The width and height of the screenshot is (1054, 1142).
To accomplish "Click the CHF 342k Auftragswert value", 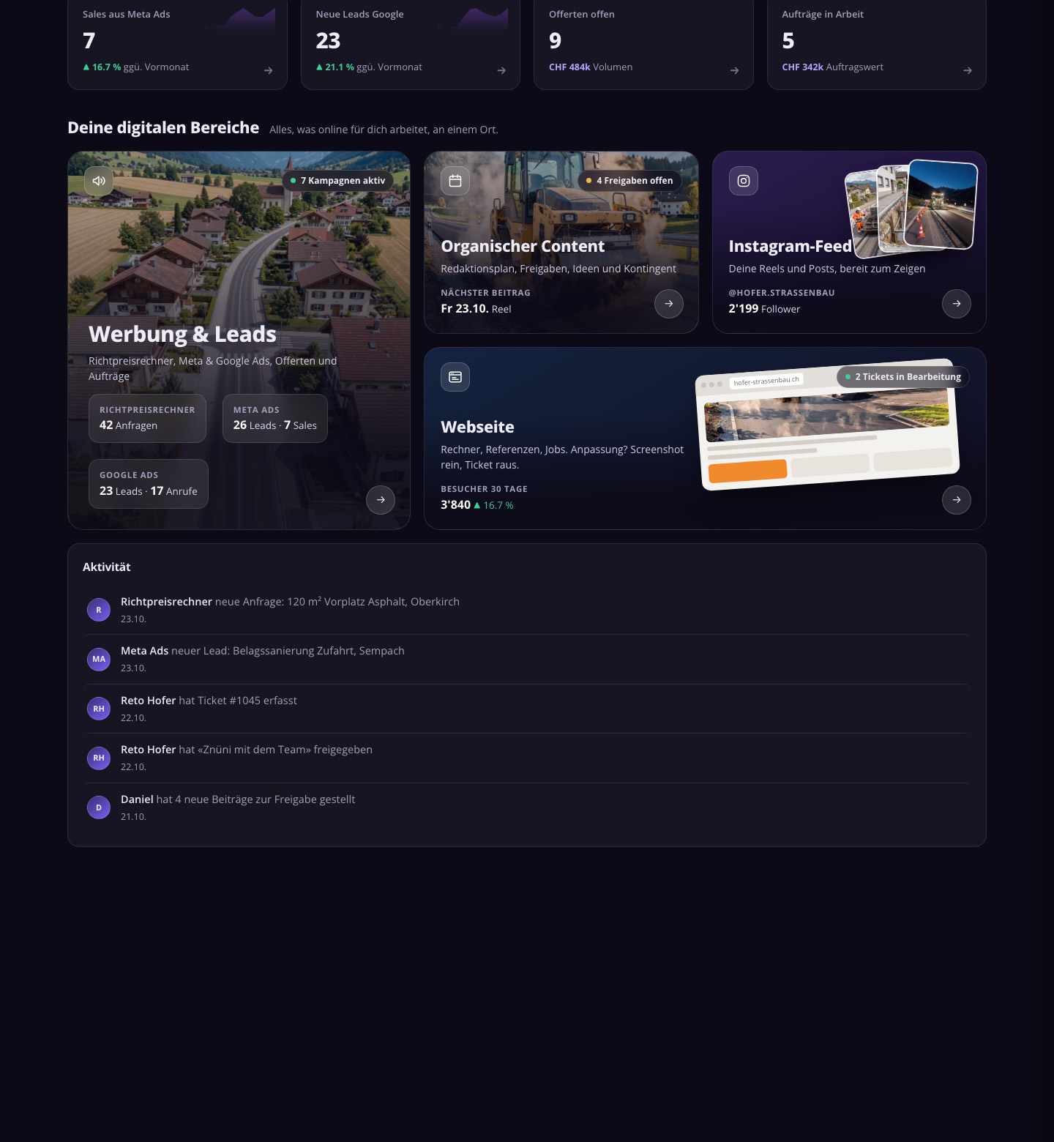I will (832, 67).
